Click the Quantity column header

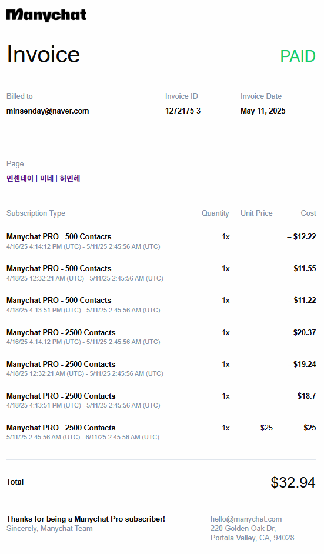(x=215, y=213)
